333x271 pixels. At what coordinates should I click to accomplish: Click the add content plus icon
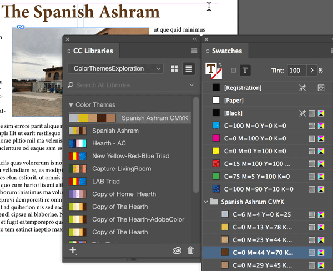[73, 250]
